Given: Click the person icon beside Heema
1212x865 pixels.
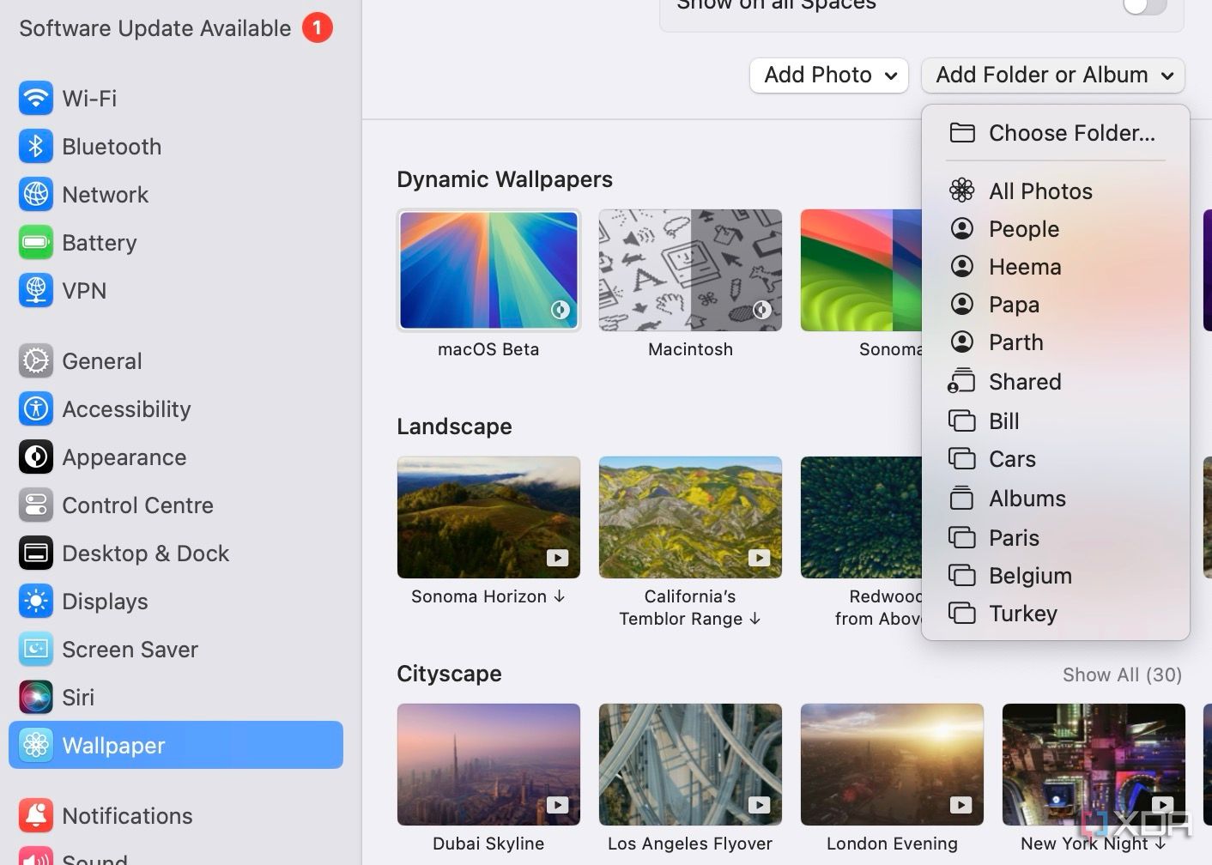Looking at the screenshot, I should click(x=962, y=266).
